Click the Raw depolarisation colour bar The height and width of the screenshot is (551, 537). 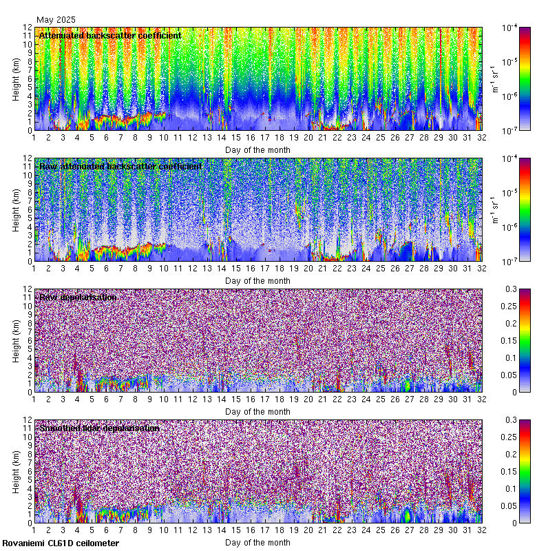505,340
